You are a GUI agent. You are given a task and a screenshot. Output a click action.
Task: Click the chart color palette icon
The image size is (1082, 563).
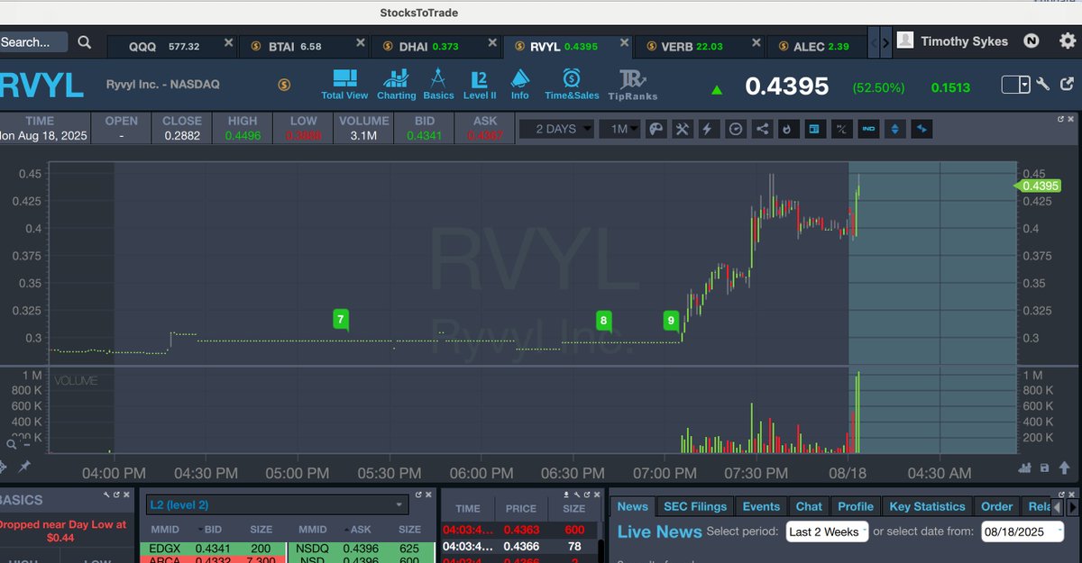656,129
